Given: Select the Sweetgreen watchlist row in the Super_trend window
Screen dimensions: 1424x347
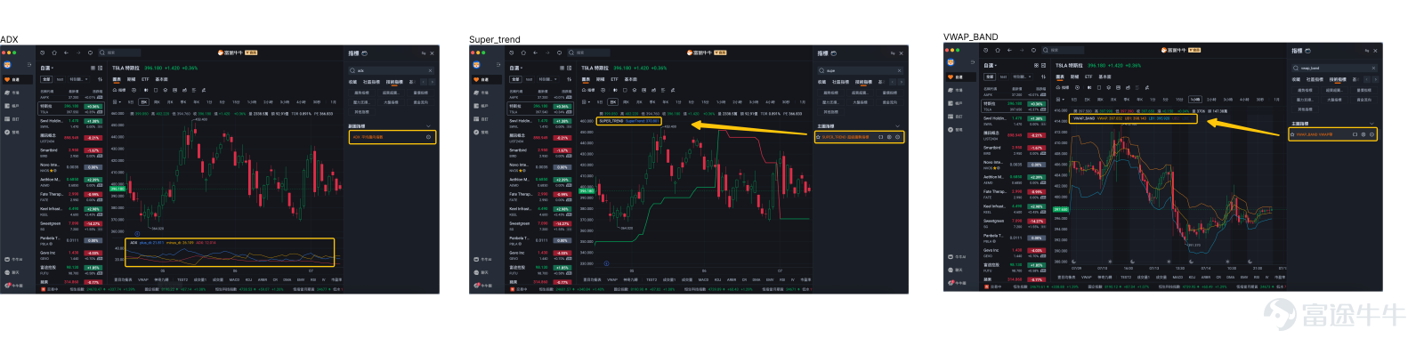Looking at the screenshot, I should coord(541,226).
